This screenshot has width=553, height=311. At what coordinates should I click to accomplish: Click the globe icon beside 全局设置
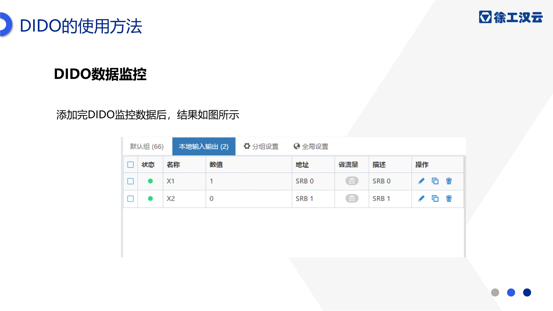pyautogui.click(x=297, y=146)
